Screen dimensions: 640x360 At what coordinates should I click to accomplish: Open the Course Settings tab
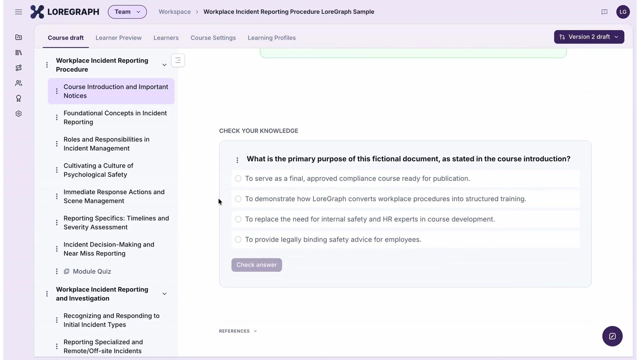coord(213,38)
